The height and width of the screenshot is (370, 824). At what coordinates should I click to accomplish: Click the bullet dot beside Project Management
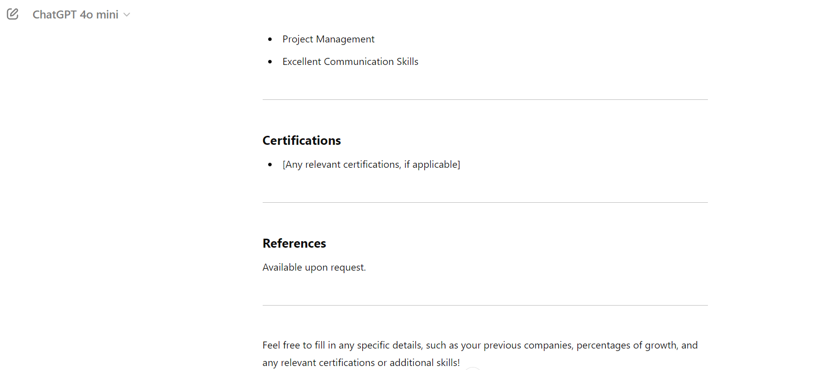click(x=270, y=39)
